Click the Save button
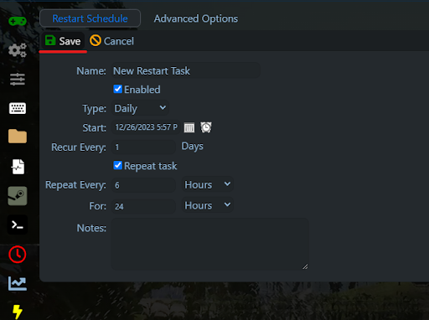 (63, 41)
